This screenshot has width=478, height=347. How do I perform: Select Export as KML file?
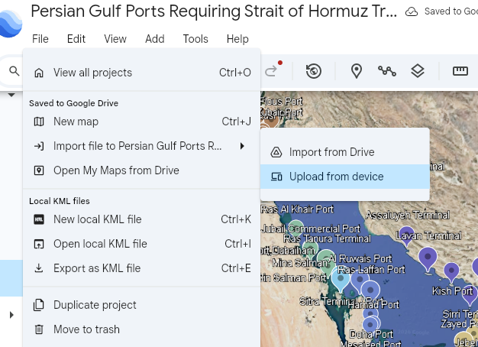97,268
